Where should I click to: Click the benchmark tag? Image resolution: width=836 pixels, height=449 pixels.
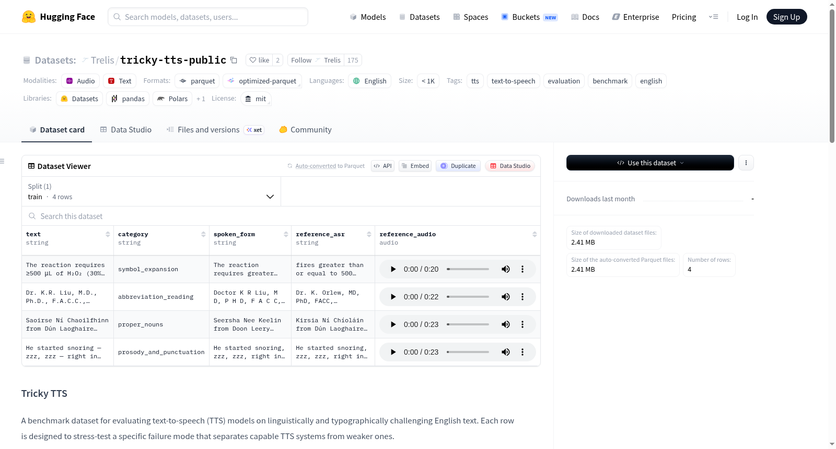click(610, 81)
